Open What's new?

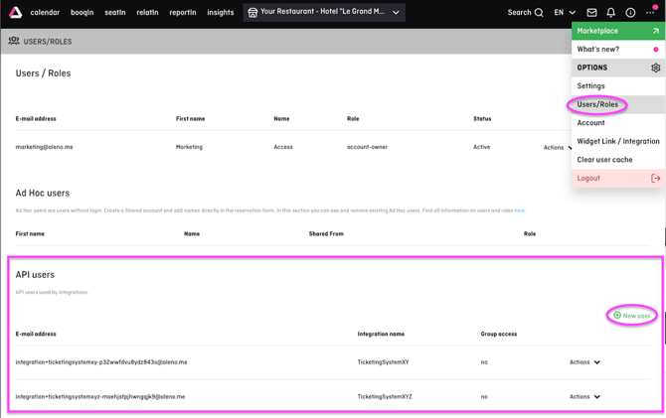coord(618,50)
